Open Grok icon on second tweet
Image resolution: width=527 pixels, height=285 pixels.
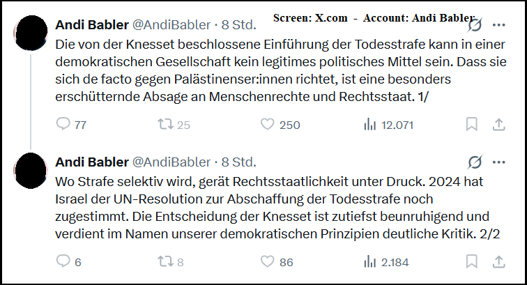click(475, 162)
